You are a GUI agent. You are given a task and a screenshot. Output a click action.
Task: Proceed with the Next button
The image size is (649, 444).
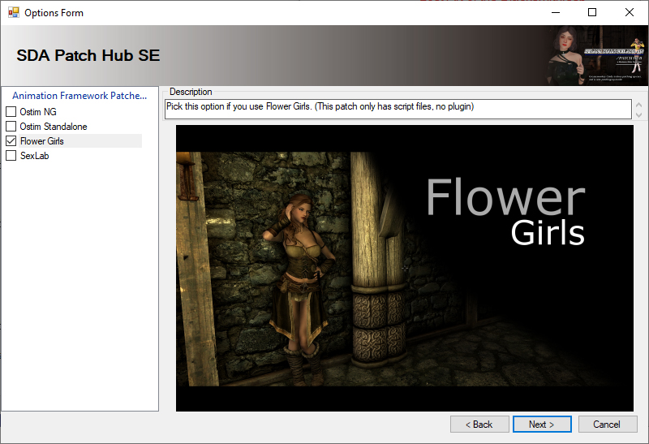542,425
